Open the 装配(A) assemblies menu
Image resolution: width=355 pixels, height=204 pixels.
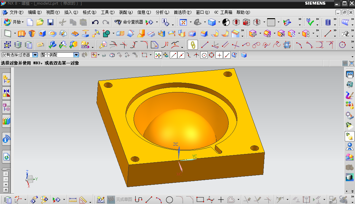point(126,13)
